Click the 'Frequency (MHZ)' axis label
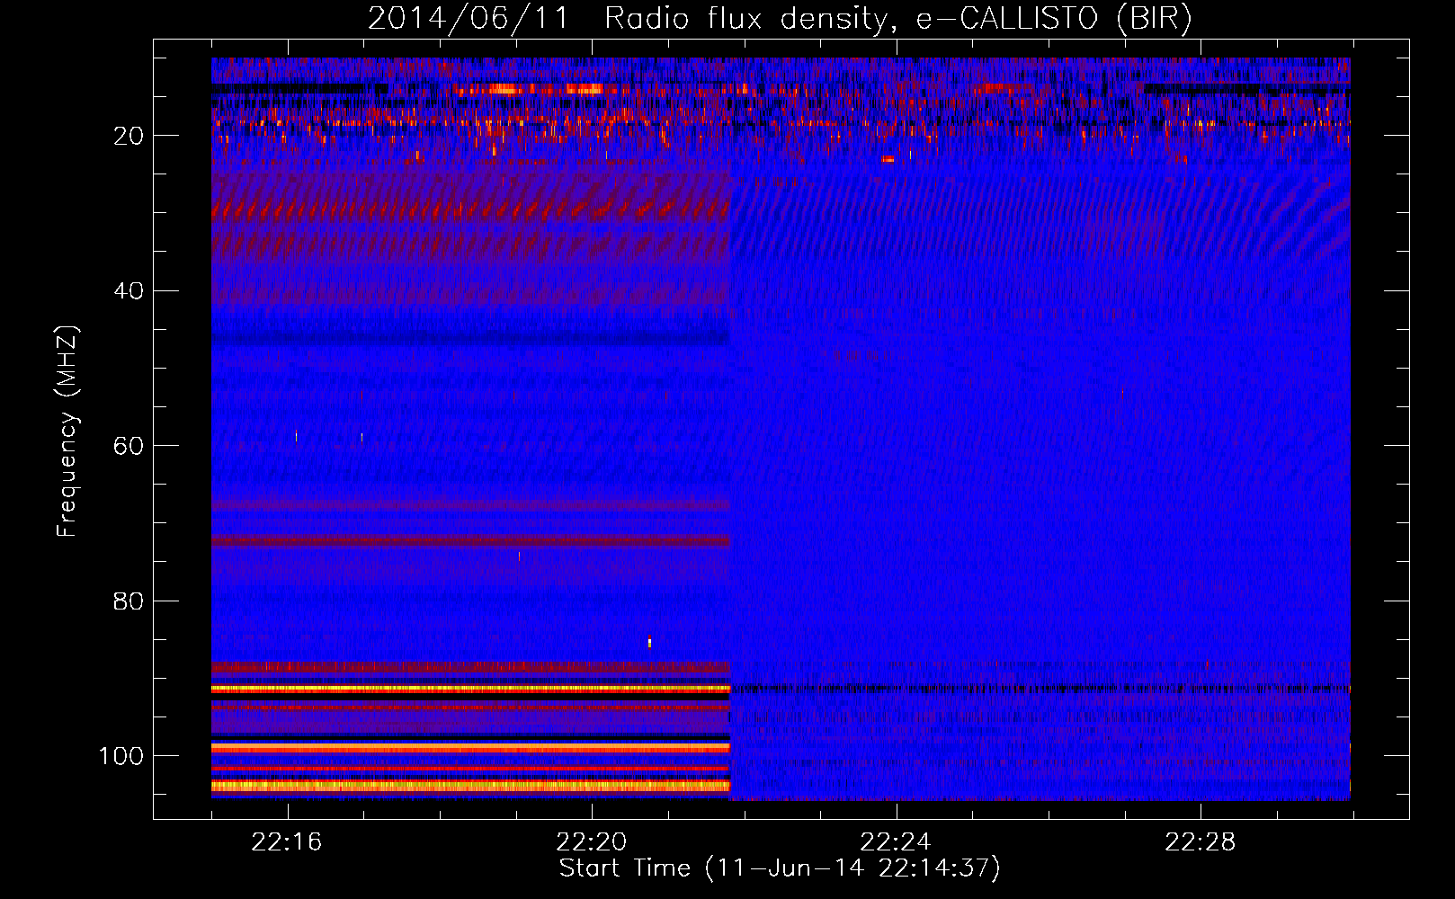The image size is (1455, 899). pos(67,431)
